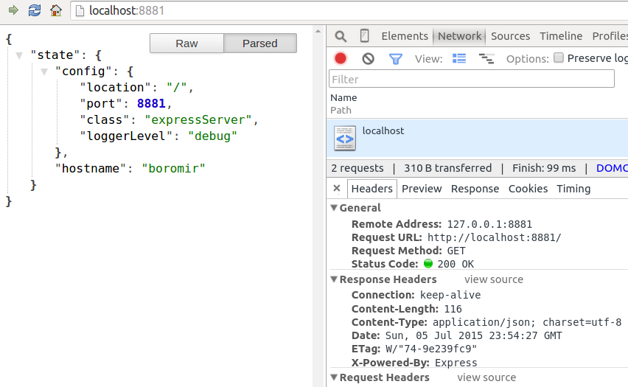The width and height of the screenshot is (628, 387).
Task: Collapse the "state" JSON node
Action: (x=19, y=55)
